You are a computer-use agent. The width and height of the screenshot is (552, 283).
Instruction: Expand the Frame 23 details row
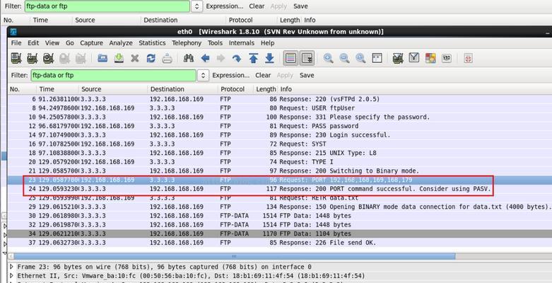click(11, 267)
